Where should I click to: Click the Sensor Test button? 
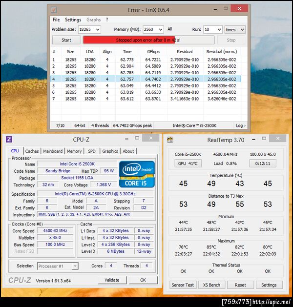point(183,285)
